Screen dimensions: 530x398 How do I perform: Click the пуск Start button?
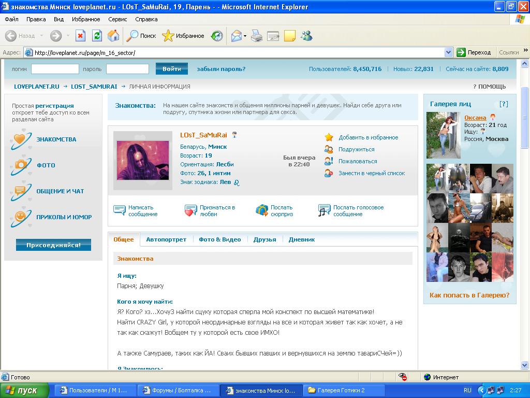25,391
